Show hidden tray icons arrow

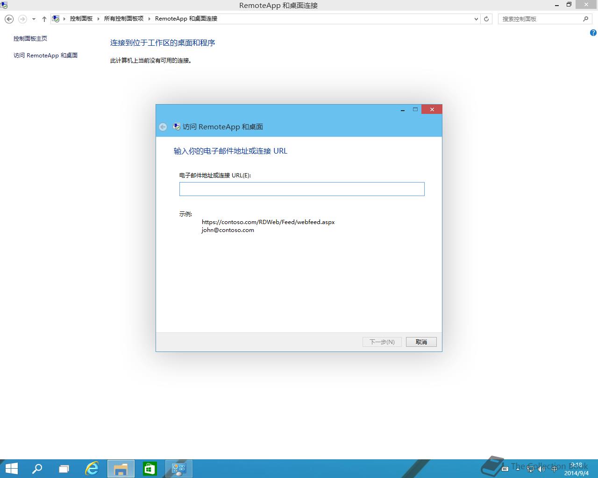coord(518,469)
